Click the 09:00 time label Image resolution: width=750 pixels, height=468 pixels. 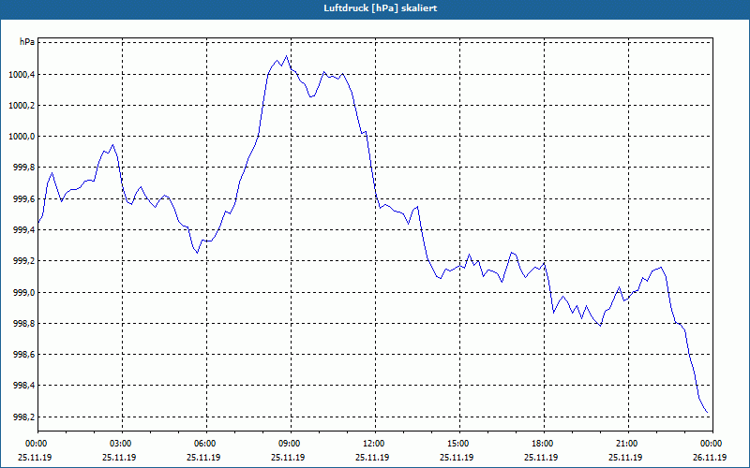pos(291,444)
